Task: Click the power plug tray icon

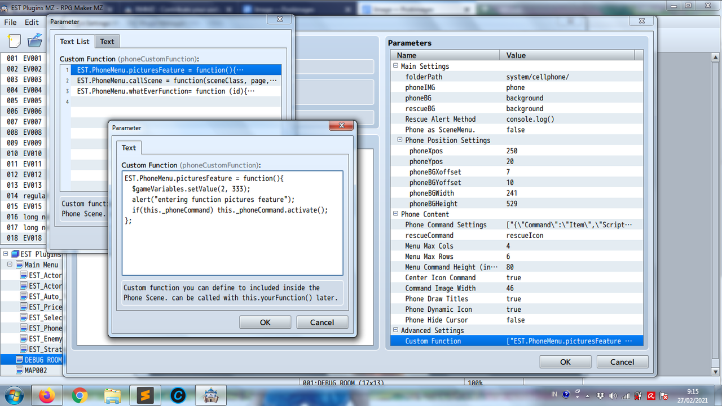Action: click(639, 395)
